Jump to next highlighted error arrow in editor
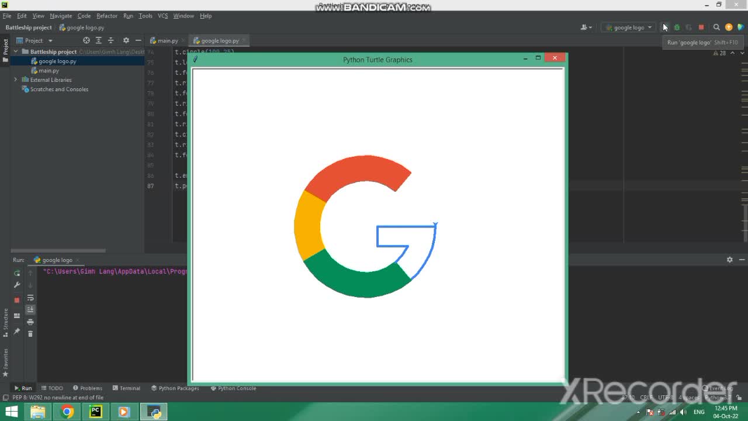The height and width of the screenshot is (421, 748). coord(742,53)
